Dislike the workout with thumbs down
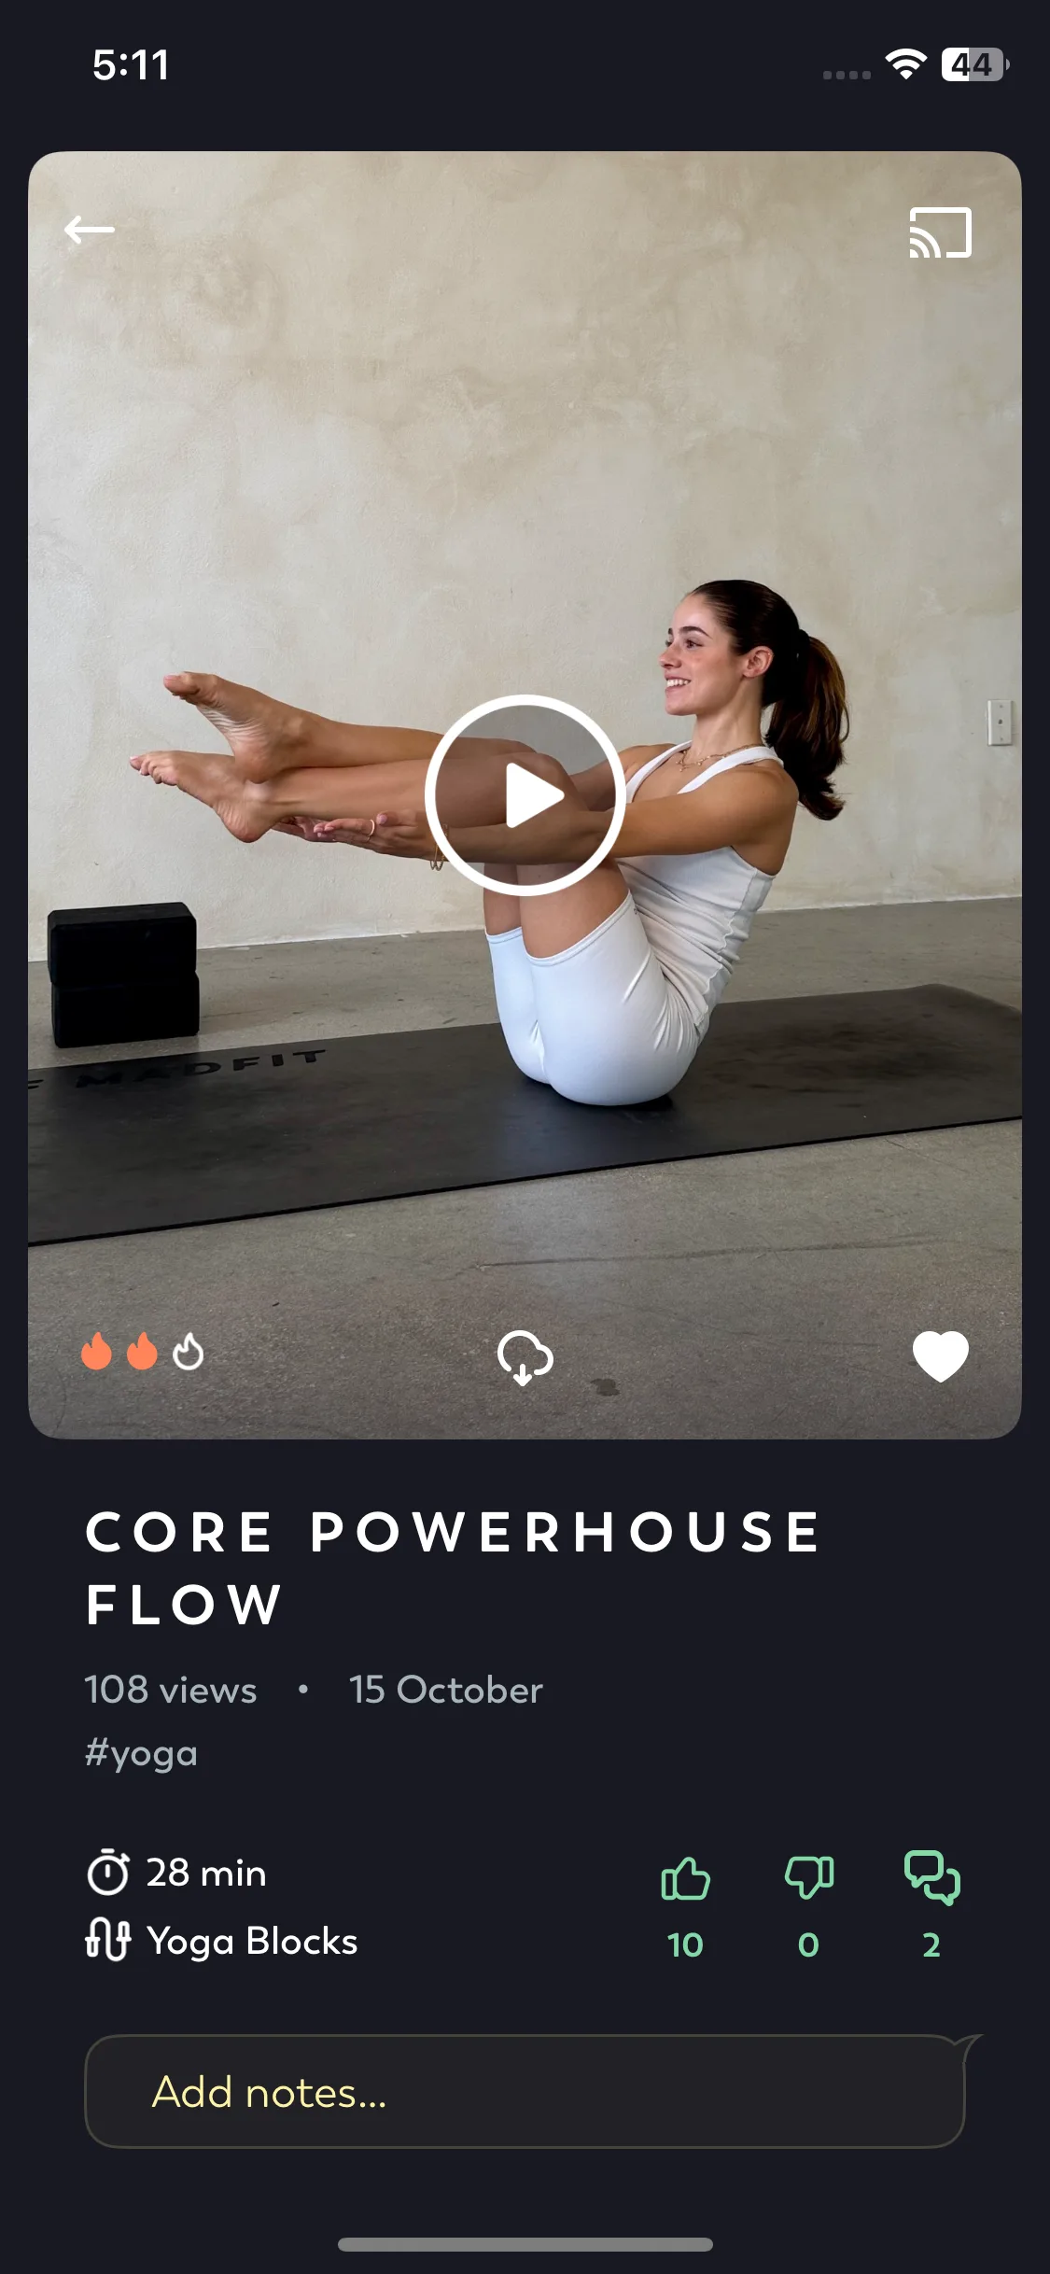Image resolution: width=1050 pixels, height=2274 pixels. coord(809,1878)
